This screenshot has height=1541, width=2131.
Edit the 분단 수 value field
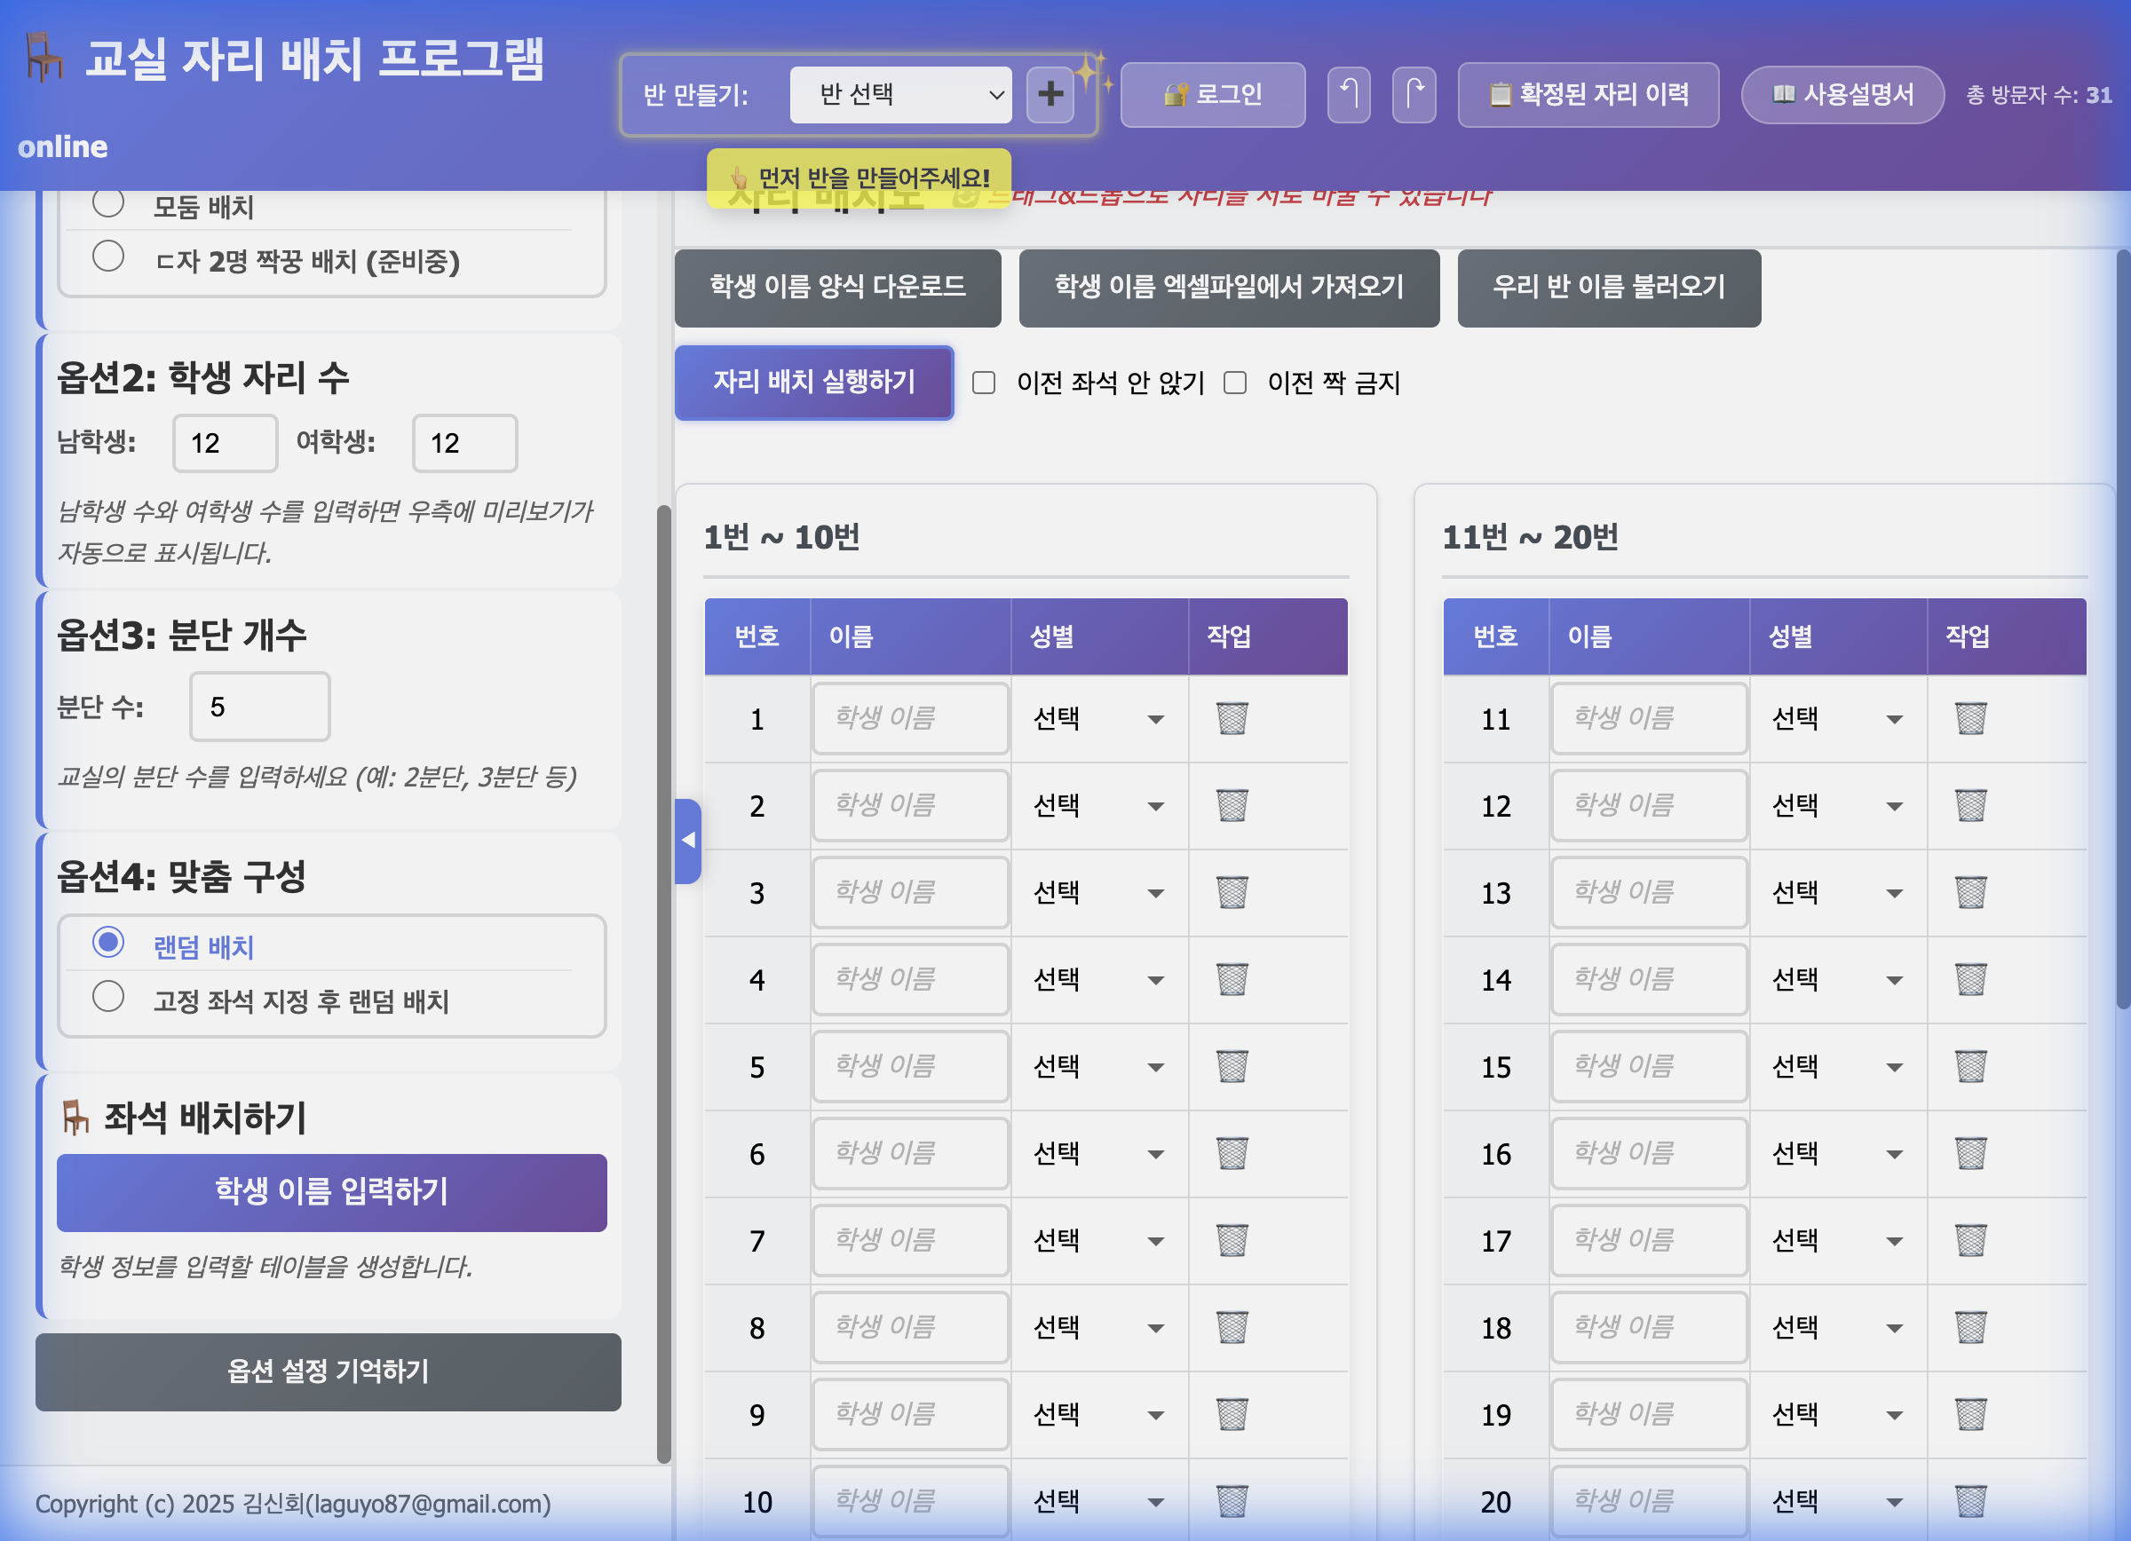(258, 707)
